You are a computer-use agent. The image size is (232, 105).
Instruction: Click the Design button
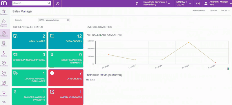213,11
